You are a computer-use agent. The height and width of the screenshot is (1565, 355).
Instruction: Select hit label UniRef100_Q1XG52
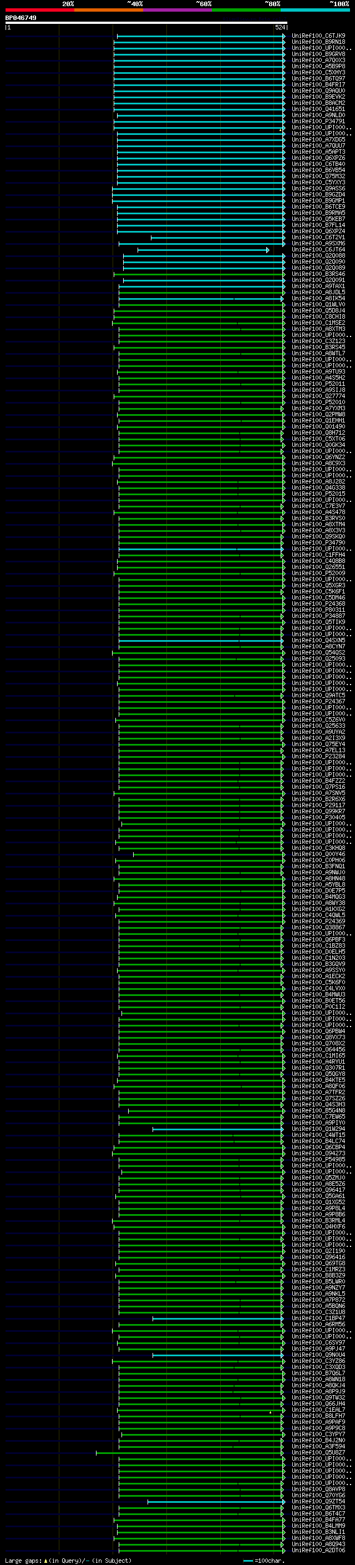click(318, 1202)
